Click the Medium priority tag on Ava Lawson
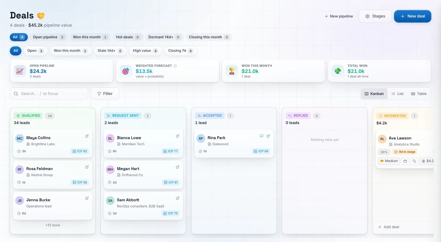 click(389, 161)
